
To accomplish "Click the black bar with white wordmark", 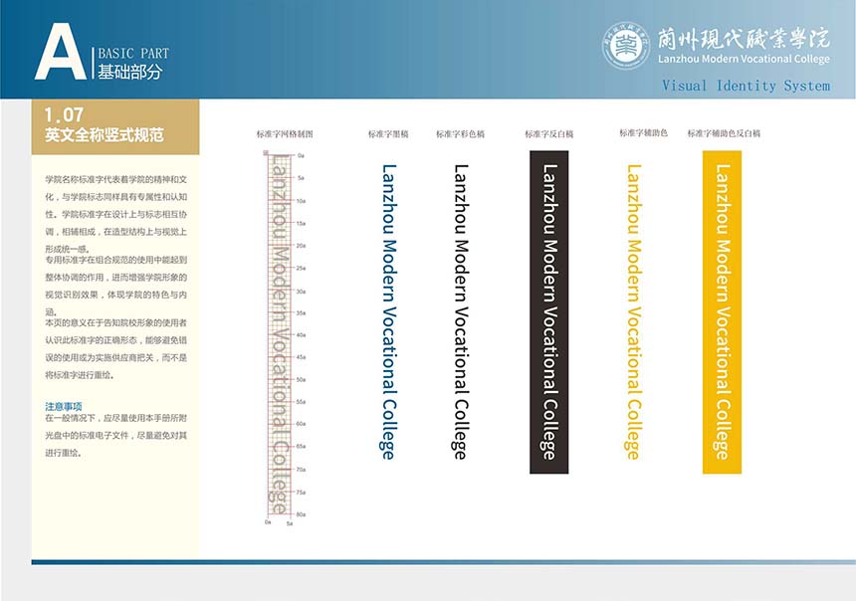I will (549, 311).
